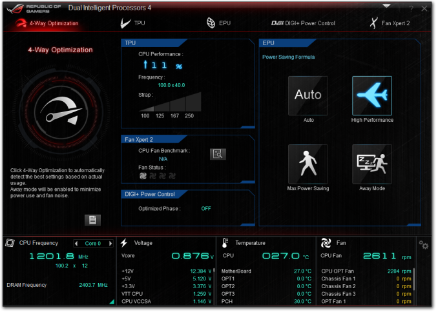Open the 4-Way Optimization tab
The width and height of the screenshot is (438, 312).
47,23
